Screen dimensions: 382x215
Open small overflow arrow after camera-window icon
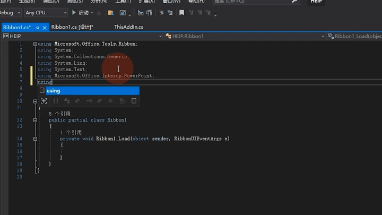click(129, 15)
